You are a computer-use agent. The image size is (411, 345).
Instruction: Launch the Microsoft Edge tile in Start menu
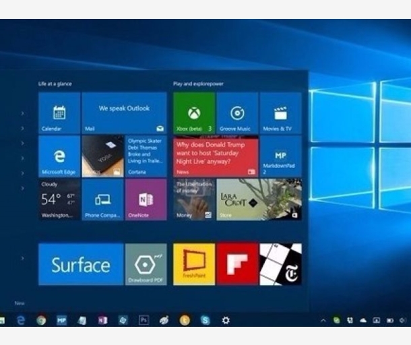tap(59, 156)
